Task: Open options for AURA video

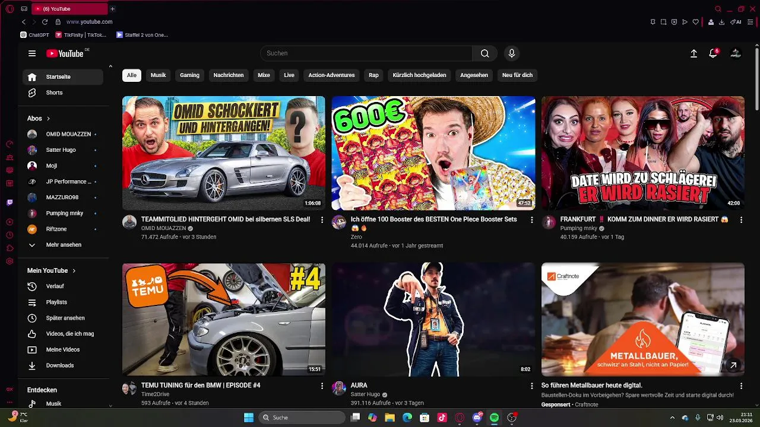Action: tap(531, 386)
